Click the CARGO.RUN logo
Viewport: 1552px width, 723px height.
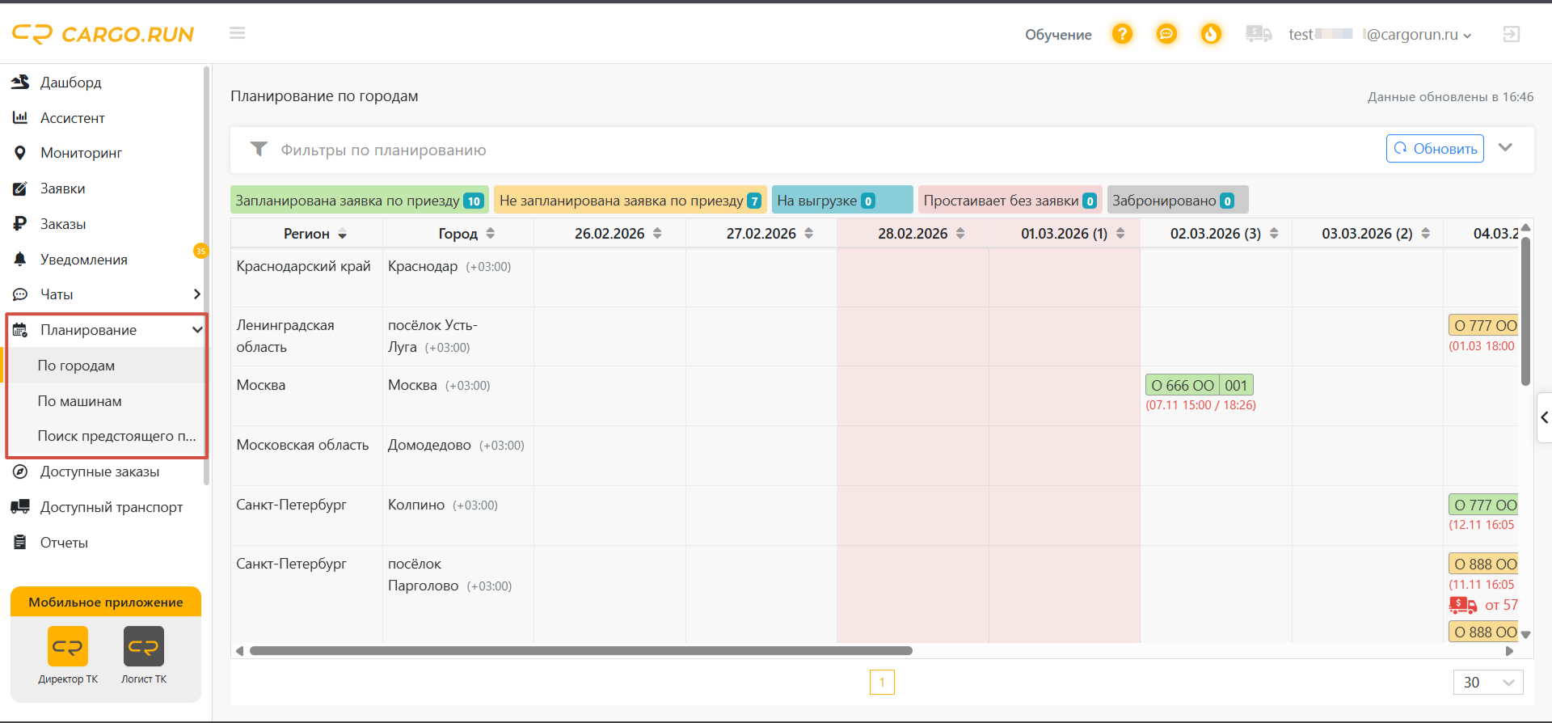pyautogui.click(x=103, y=34)
